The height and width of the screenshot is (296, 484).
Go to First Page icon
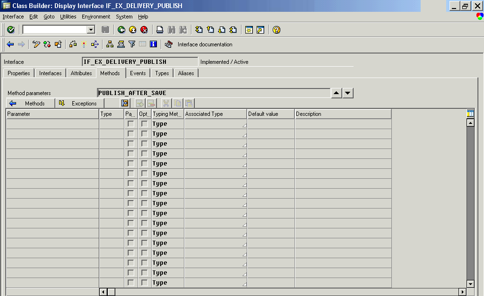tap(199, 30)
